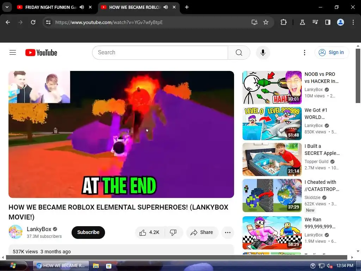View site information icon in address bar
This screenshot has width=361, height=271.
coord(48,22)
